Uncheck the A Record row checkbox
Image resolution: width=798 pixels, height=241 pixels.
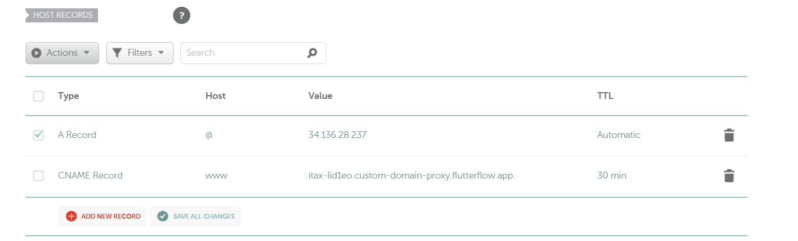(x=39, y=135)
